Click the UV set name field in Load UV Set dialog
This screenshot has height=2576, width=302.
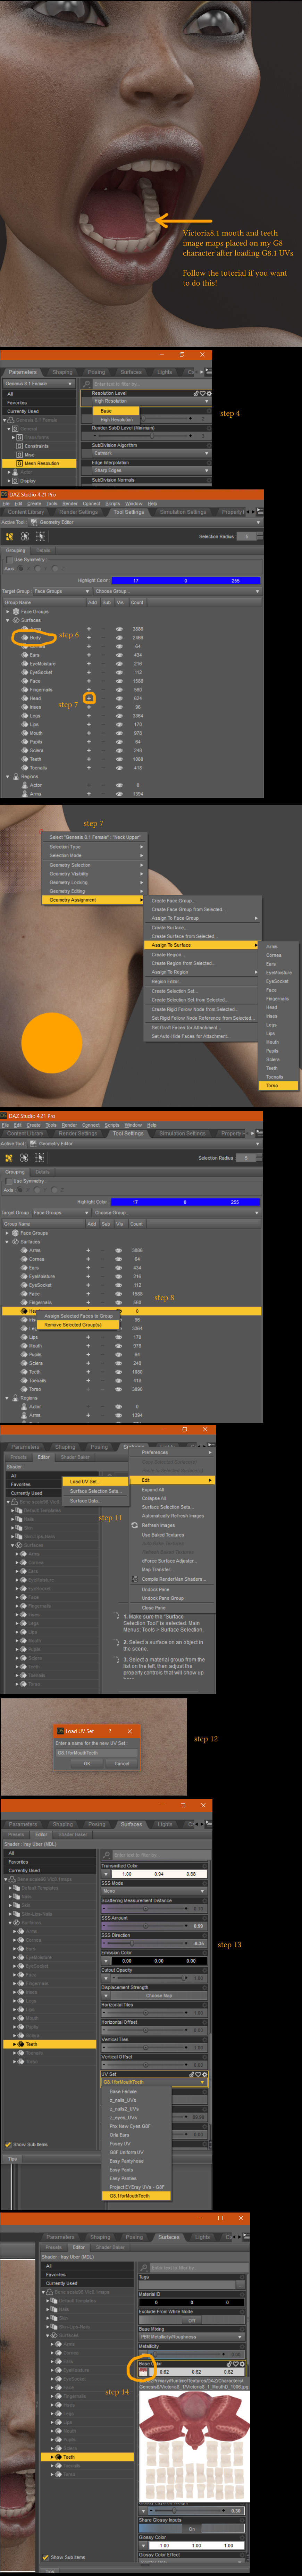[x=96, y=1752]
